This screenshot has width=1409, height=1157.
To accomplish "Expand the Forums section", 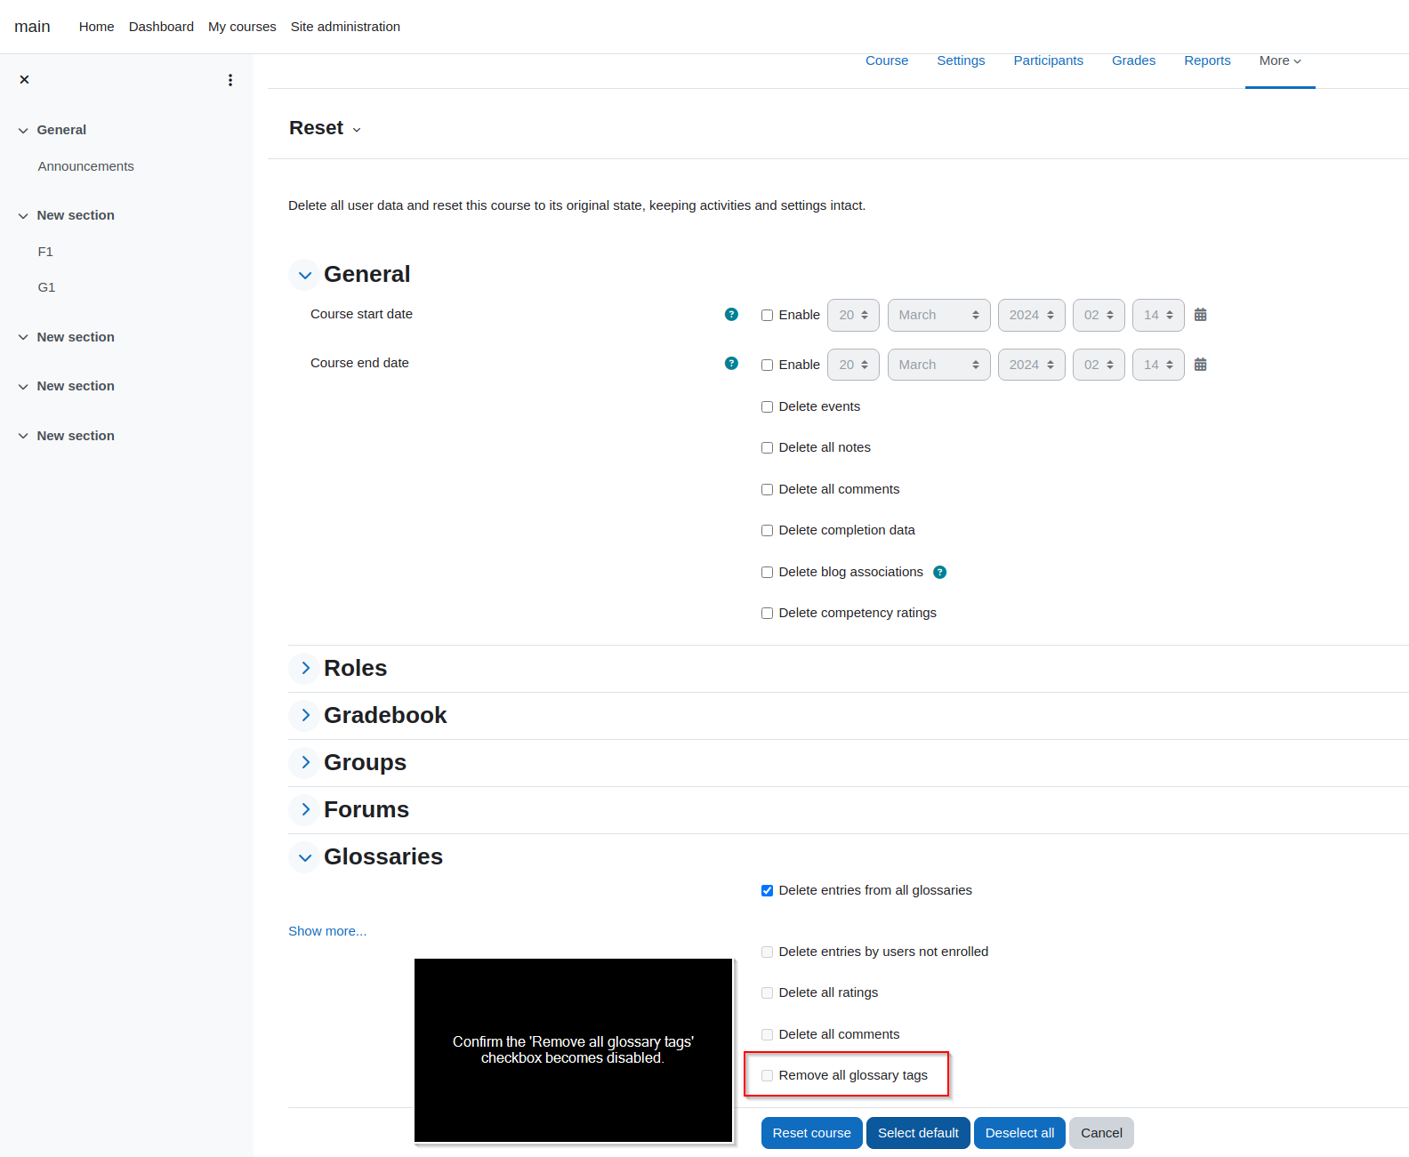I will pos(304,809).
